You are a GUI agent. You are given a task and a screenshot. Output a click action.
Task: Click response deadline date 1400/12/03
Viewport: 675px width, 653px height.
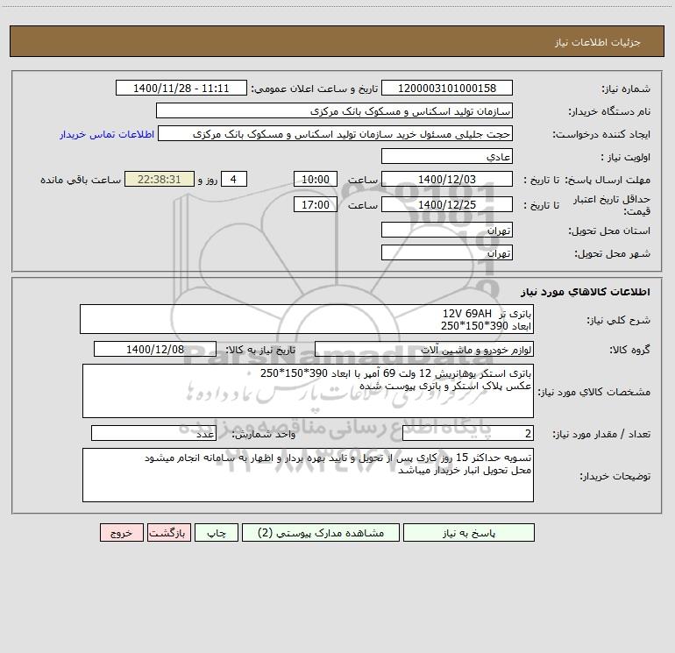pos(447,179)
